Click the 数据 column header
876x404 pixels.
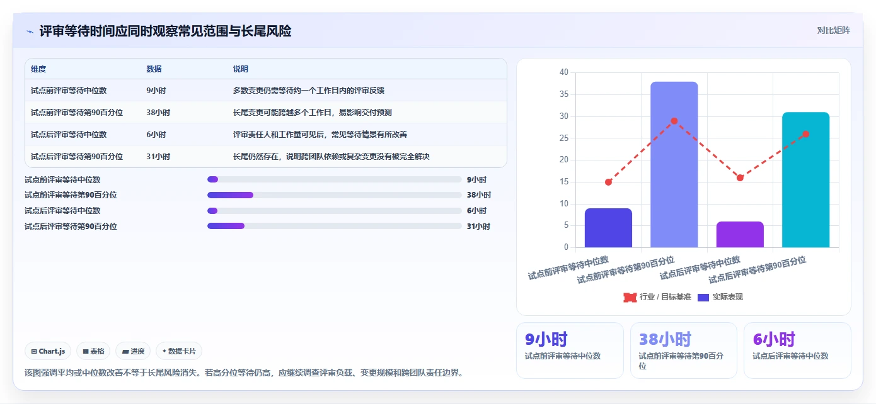[154, 69]
